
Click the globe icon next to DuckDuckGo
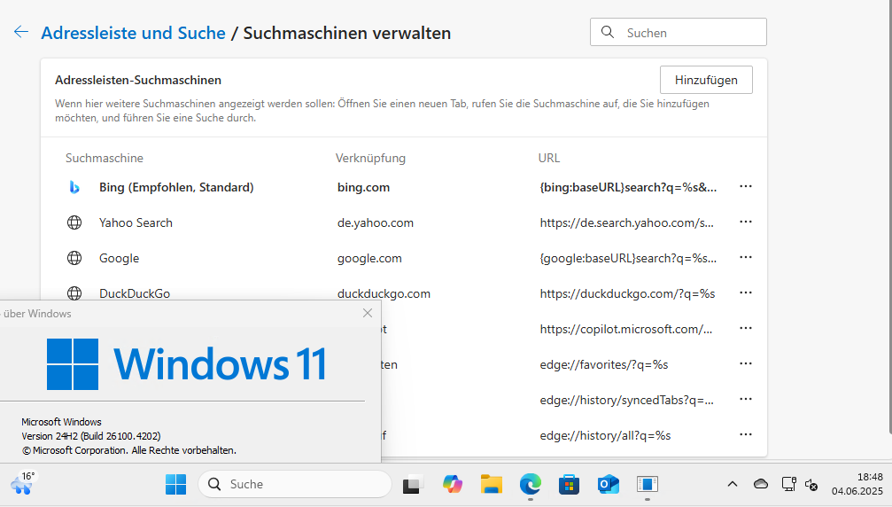tap(74, 293)
